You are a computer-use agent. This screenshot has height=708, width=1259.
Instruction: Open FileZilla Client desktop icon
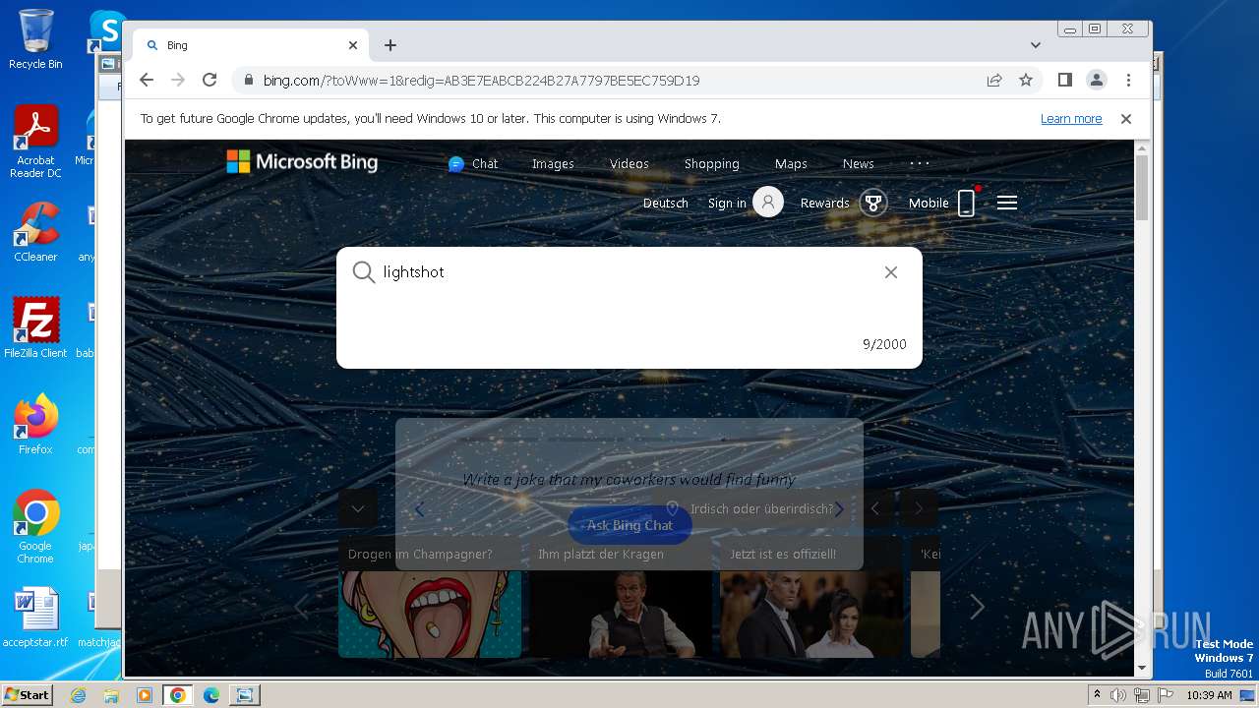[35, 327]
